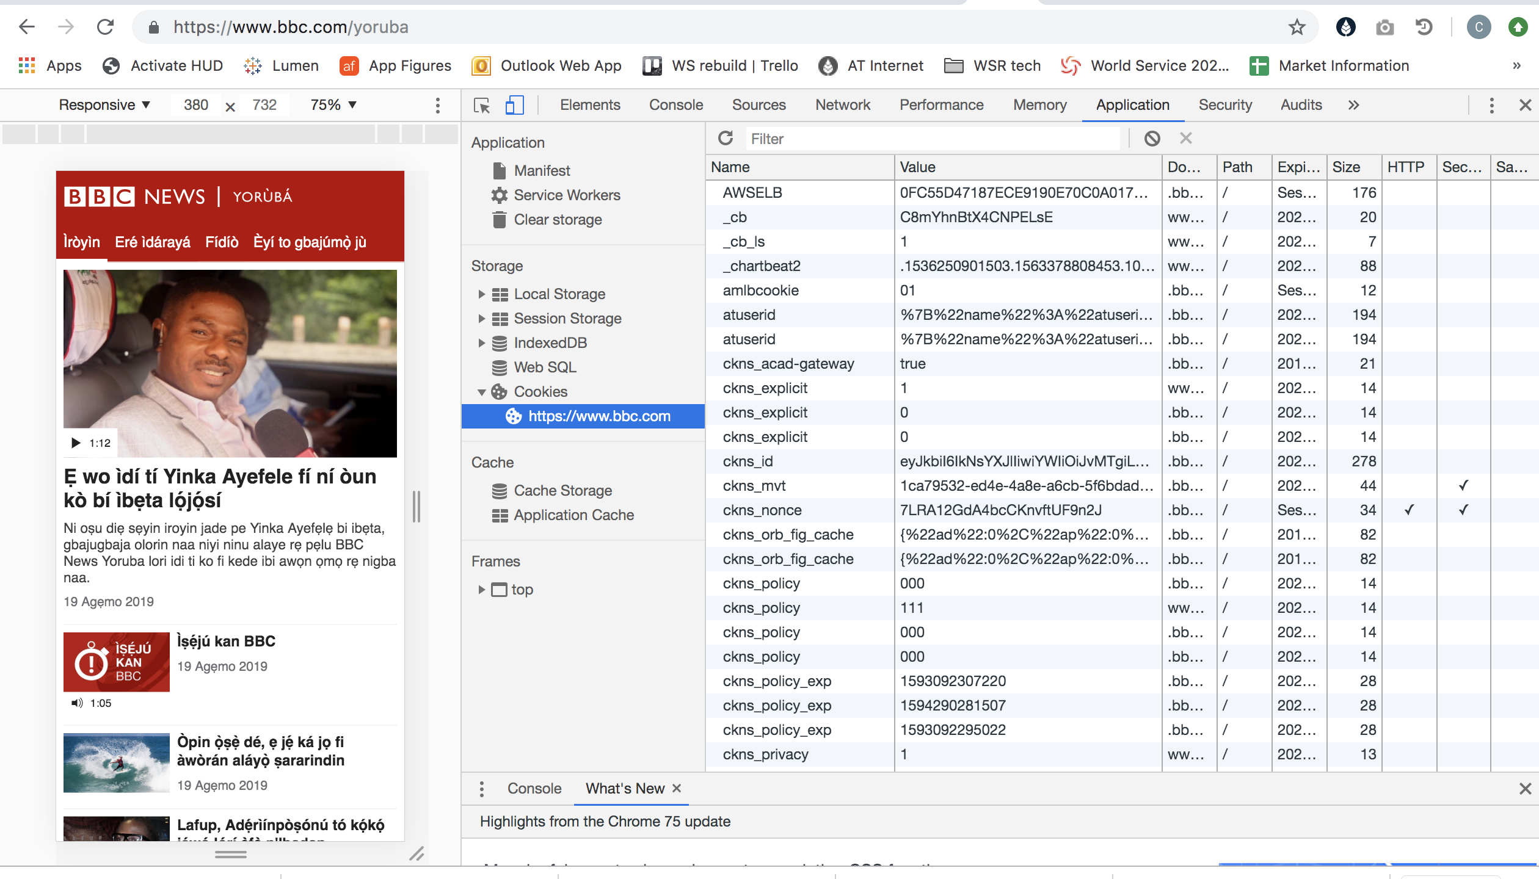Viewport: 1539px width, 879px height.
Task: Open the Ìròyìn navigation link
Action: pos(81,242)
